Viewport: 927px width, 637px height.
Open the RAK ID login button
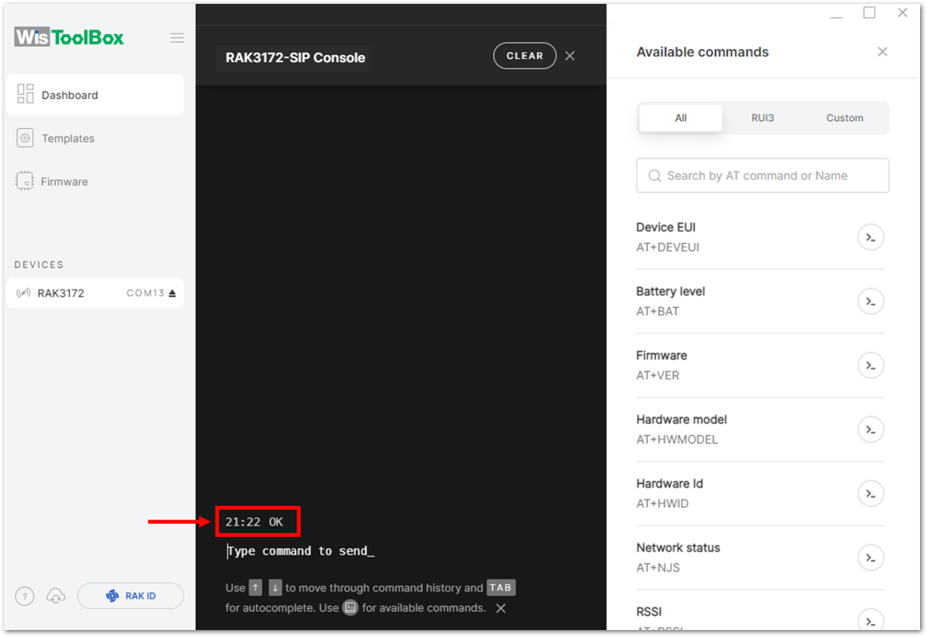click(130, 596)
